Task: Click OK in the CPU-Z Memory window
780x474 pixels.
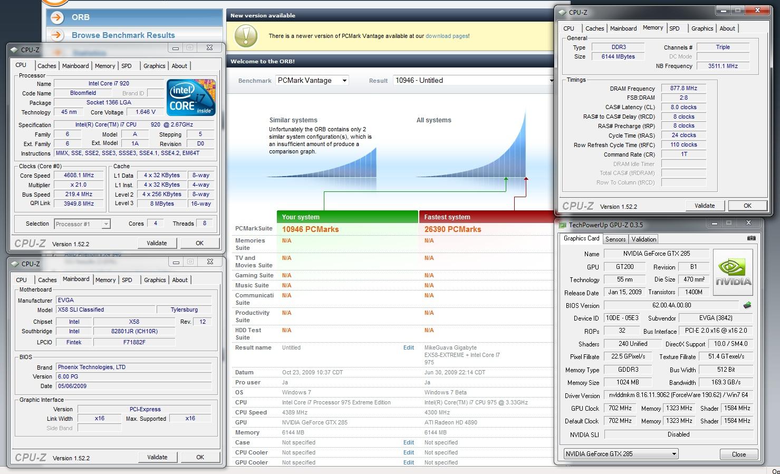Action: coord(747,206)
